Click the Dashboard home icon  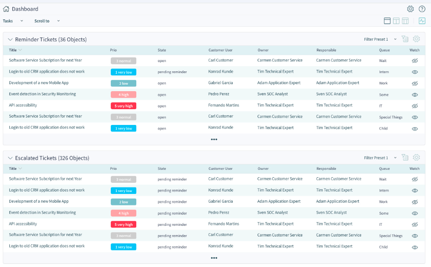click(6, 9)
